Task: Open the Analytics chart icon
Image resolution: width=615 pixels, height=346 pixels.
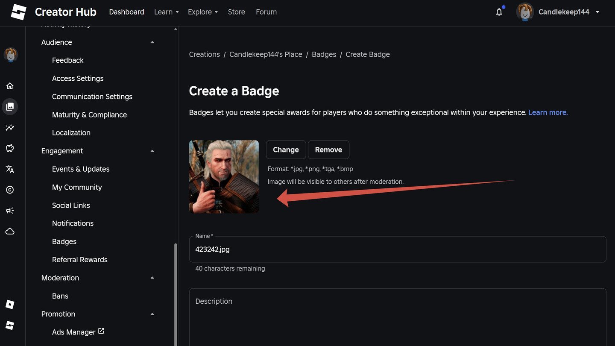Action: pos(10,127)
